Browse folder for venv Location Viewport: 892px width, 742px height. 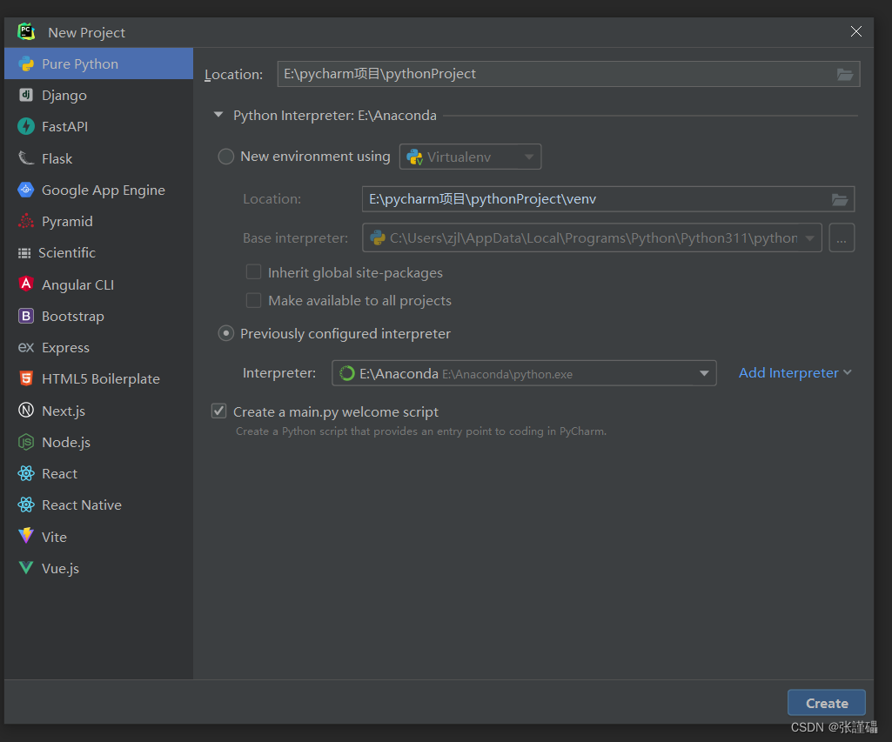tap(840, 199)
